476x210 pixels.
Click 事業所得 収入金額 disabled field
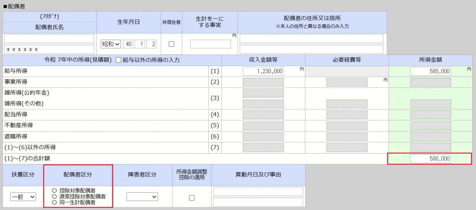click(x=263, y=82)
